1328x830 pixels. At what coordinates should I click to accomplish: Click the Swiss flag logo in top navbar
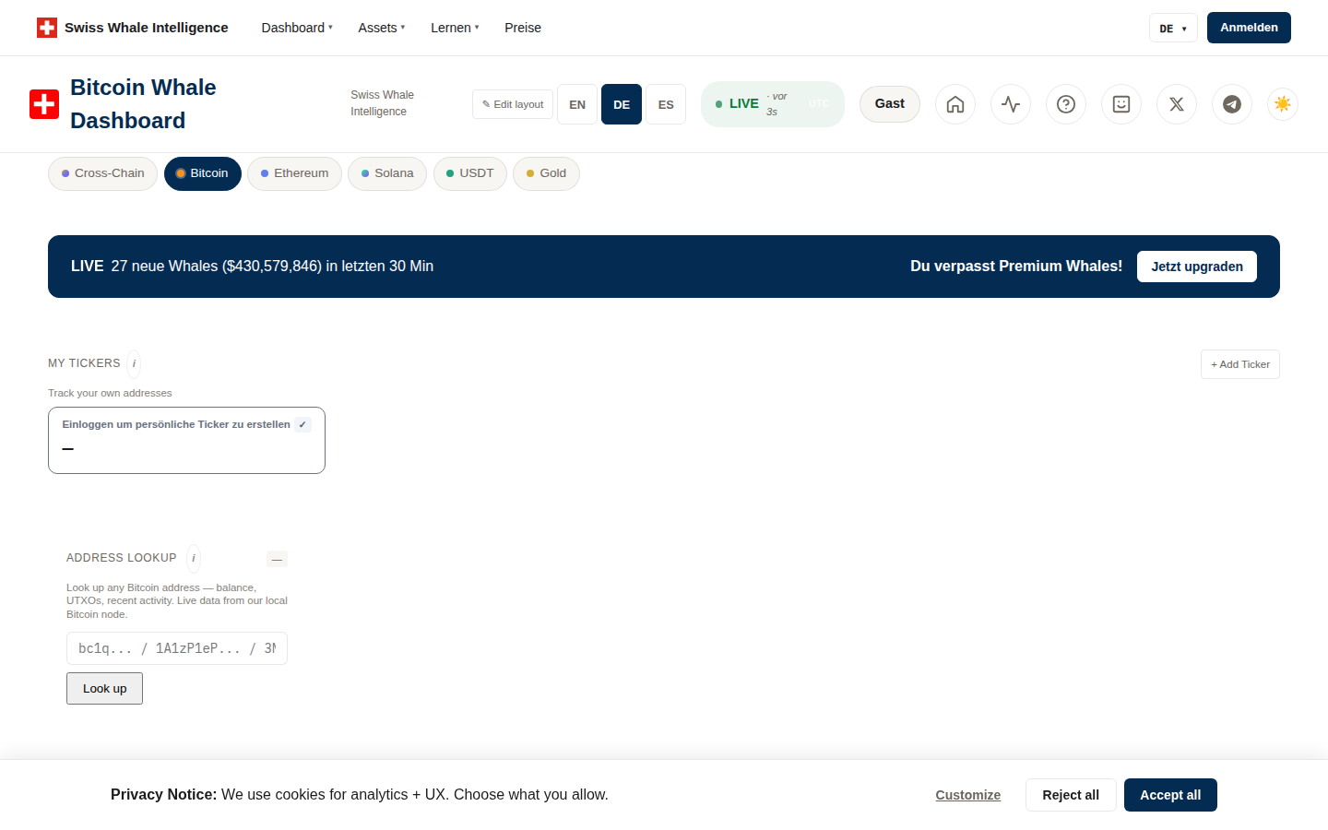(47, 28)
